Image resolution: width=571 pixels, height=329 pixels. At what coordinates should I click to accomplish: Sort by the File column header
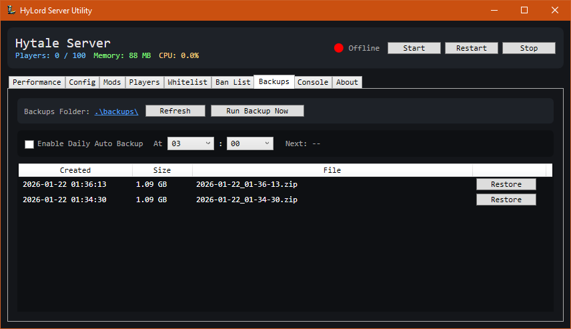tap(332, 170)
